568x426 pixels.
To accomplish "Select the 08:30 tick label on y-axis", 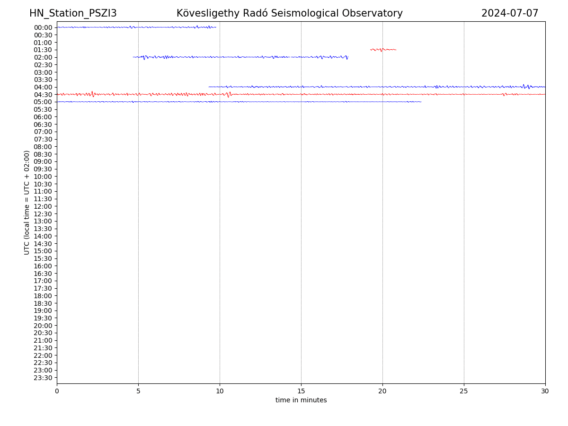I will coord(43,154).
